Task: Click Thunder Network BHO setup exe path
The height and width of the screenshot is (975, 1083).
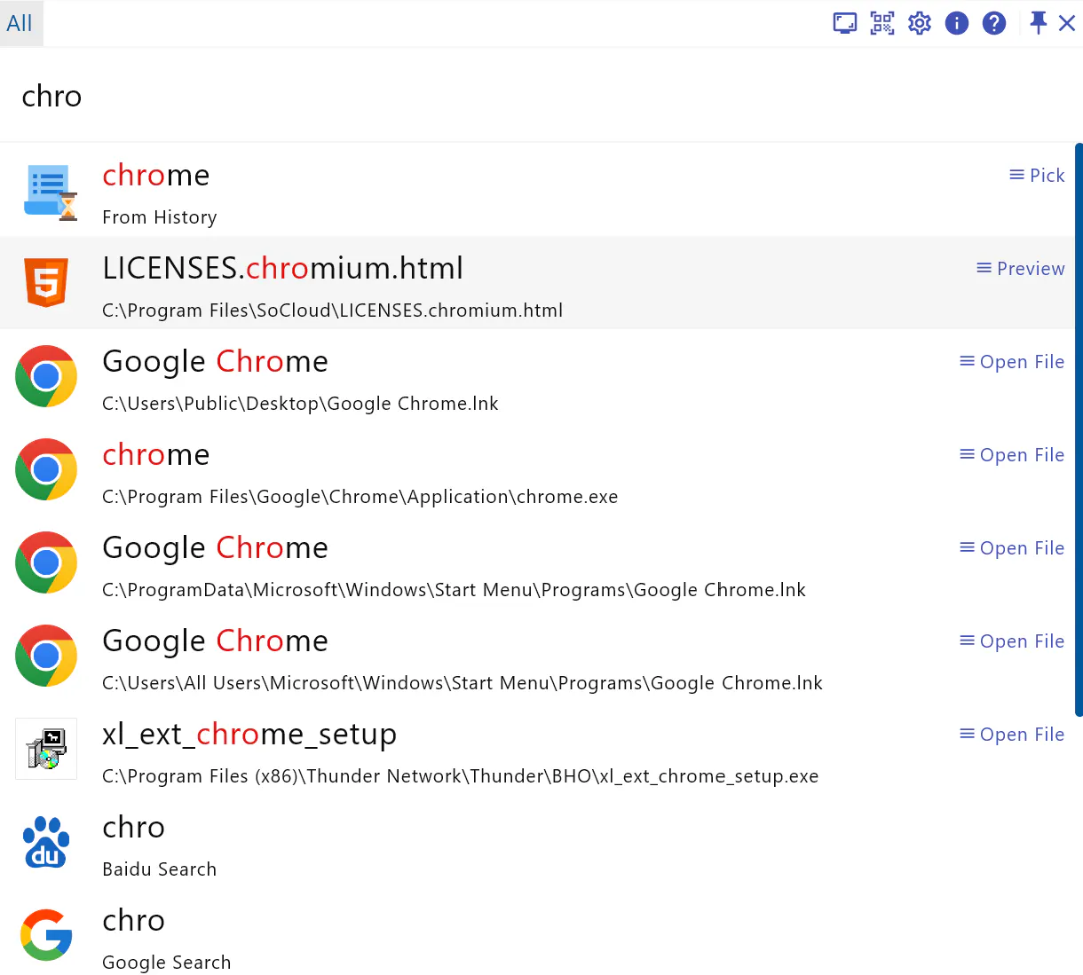Action: [461, 776]
